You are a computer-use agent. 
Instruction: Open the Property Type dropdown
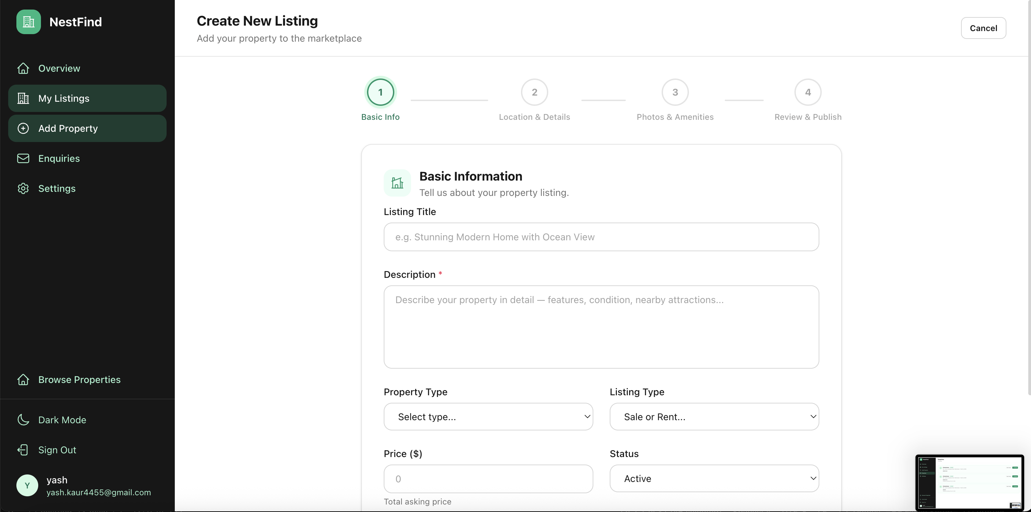tap(488, 416)
